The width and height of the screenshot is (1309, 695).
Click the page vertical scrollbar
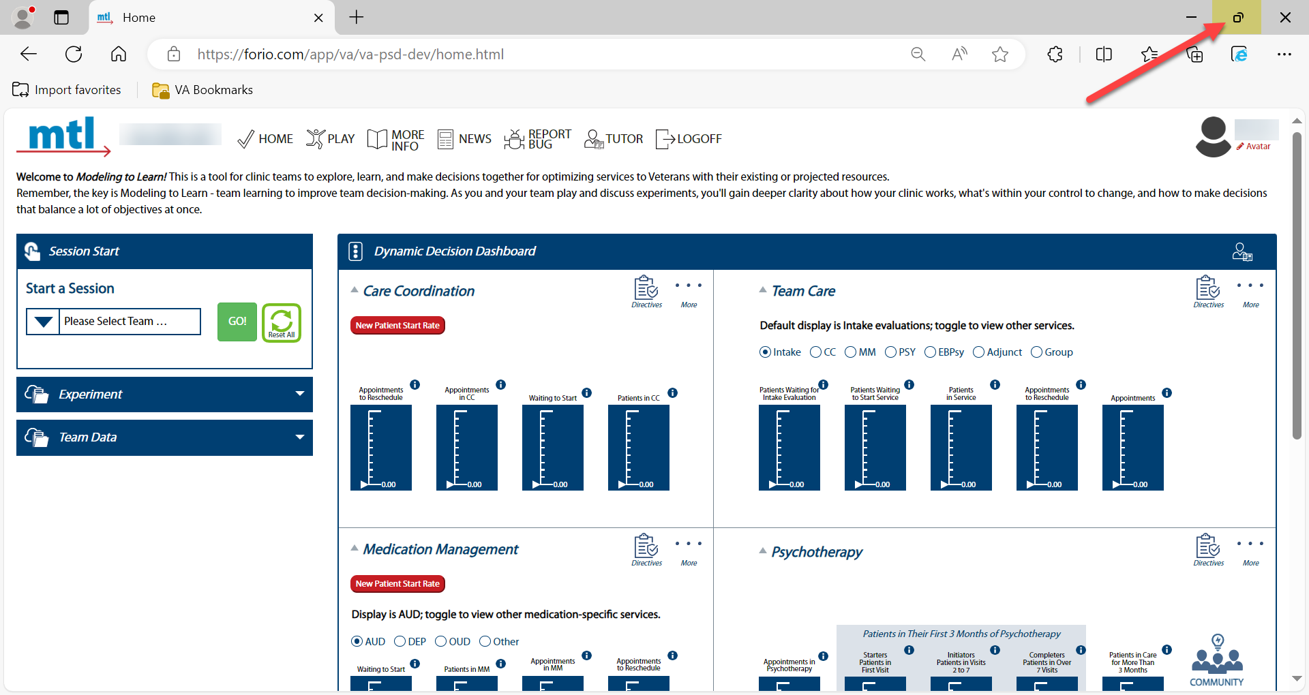1297,286
